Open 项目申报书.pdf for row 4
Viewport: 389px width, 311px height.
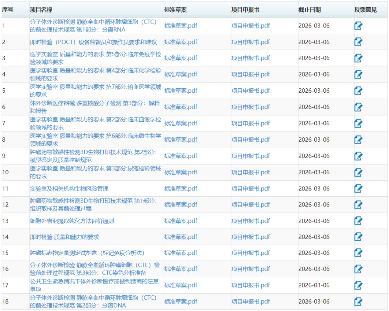(250, 74)
